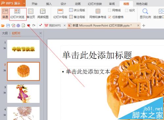Switch to the 大纲 (Outline) pane tab
The image size is (164, 120).
tap(5, 33)
